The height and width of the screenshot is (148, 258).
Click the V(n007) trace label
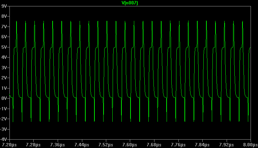tap(130, 3)
